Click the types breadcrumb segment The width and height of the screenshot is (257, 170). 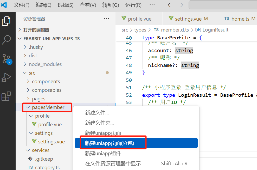tap(140, 30)
